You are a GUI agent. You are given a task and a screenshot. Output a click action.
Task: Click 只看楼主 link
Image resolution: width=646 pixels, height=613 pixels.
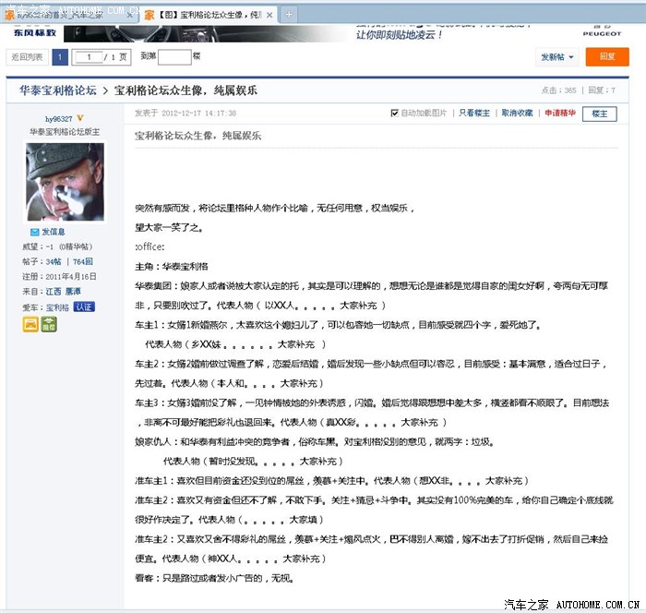(x=474, y=113)
